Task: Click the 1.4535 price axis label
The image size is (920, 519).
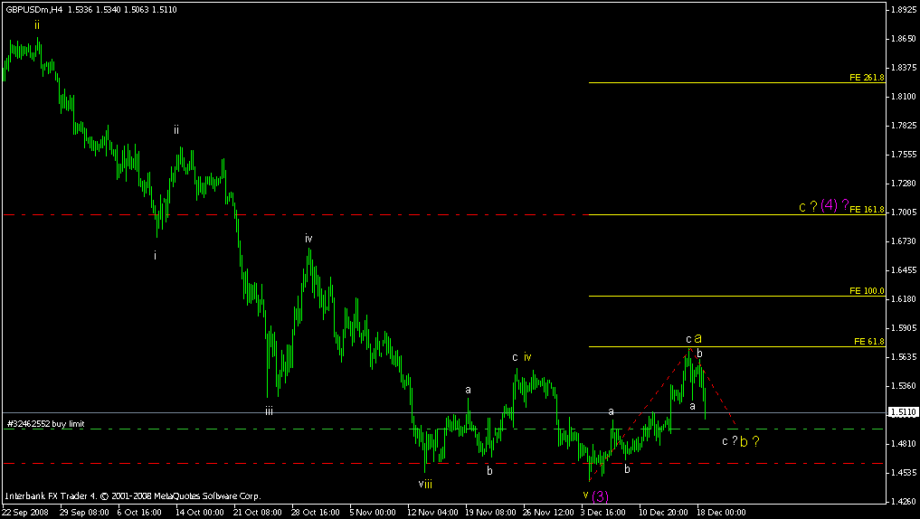Action: 904,473
